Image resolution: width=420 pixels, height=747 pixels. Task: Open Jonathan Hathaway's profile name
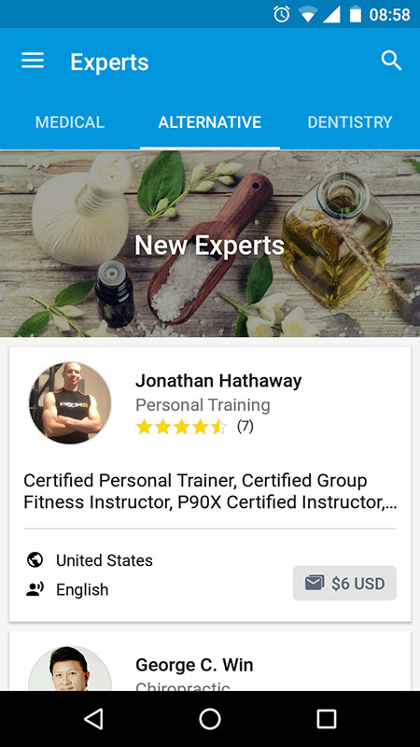[218, 381]
